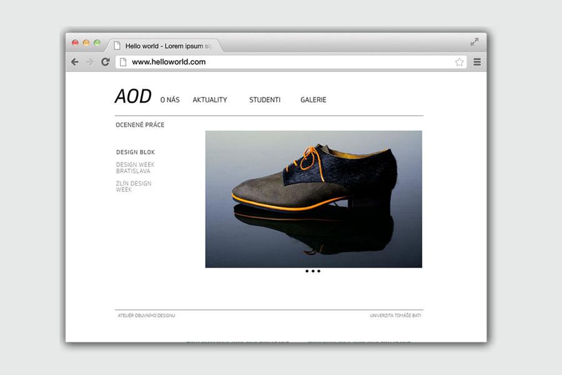Toggle fullscreen with the expand arrows icon
The height and width of the screenshot is (375, 562).
[475, 42]
